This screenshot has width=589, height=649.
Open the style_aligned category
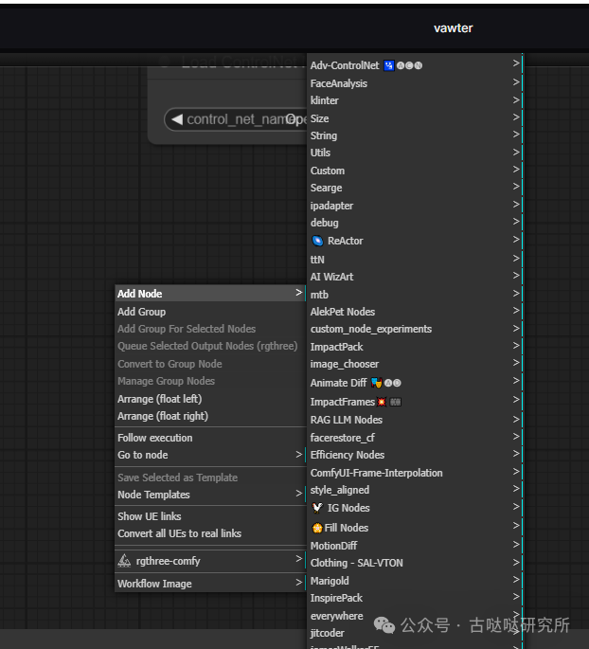[x=415, y=490]
